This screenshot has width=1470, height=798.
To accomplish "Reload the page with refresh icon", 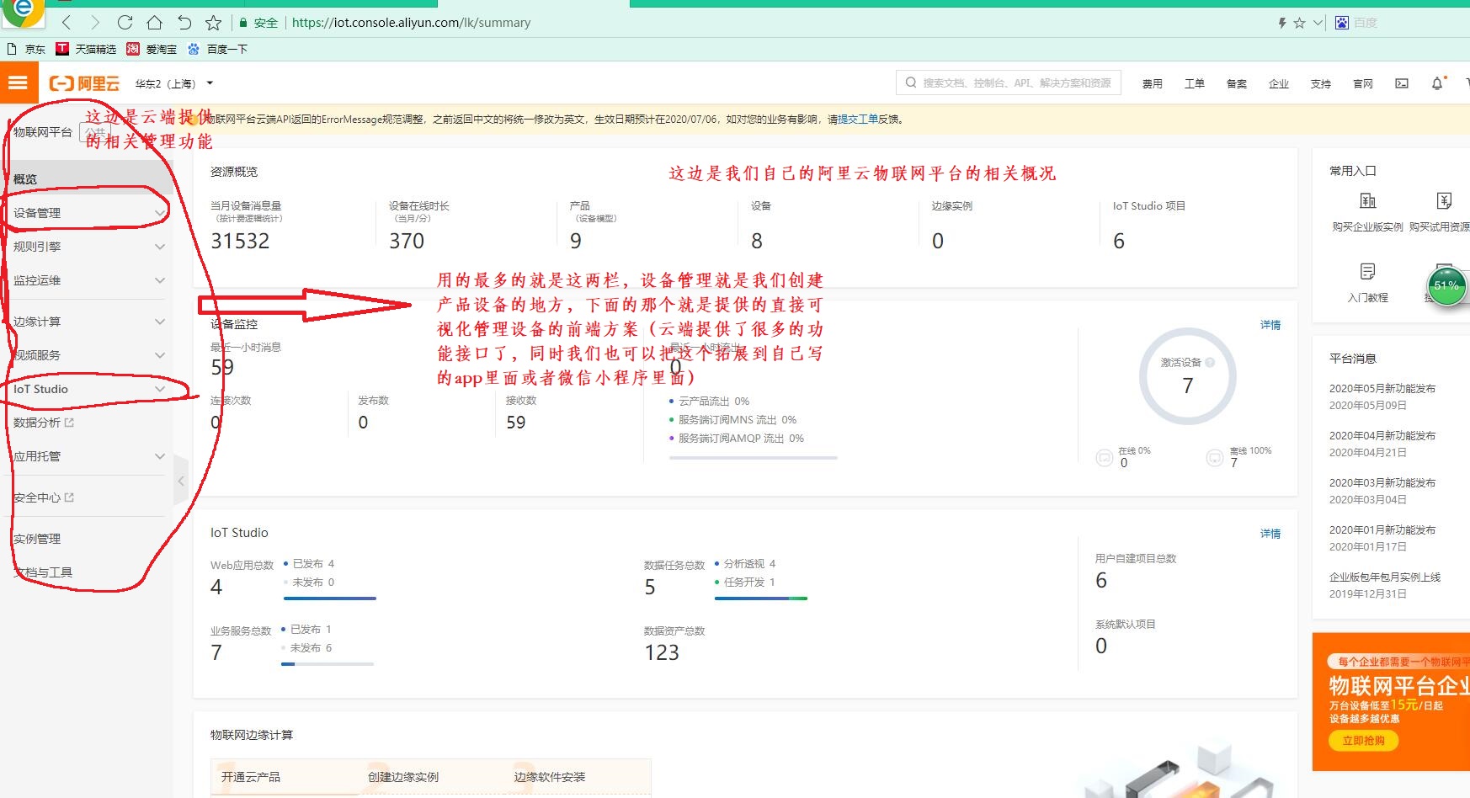I will [125, 23].
